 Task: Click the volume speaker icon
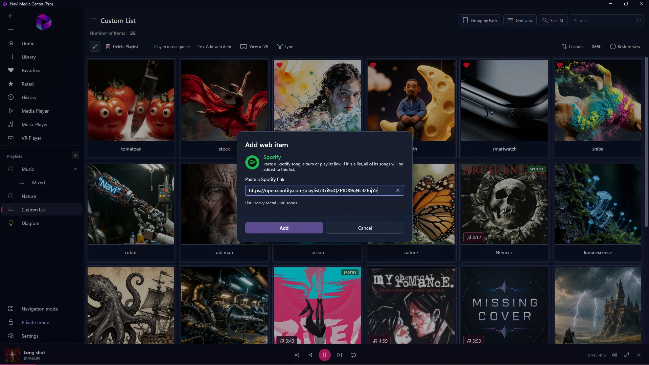click(615, 355)
